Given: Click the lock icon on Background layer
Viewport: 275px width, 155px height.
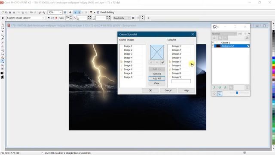Looking at the screenshot, I should pyautogui.click(x=248, y=46).
